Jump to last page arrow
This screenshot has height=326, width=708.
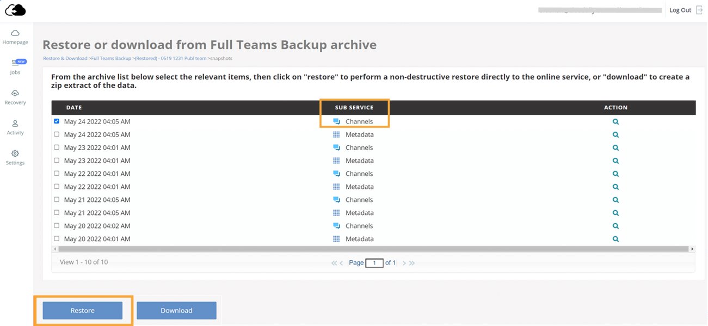(412, 263)
